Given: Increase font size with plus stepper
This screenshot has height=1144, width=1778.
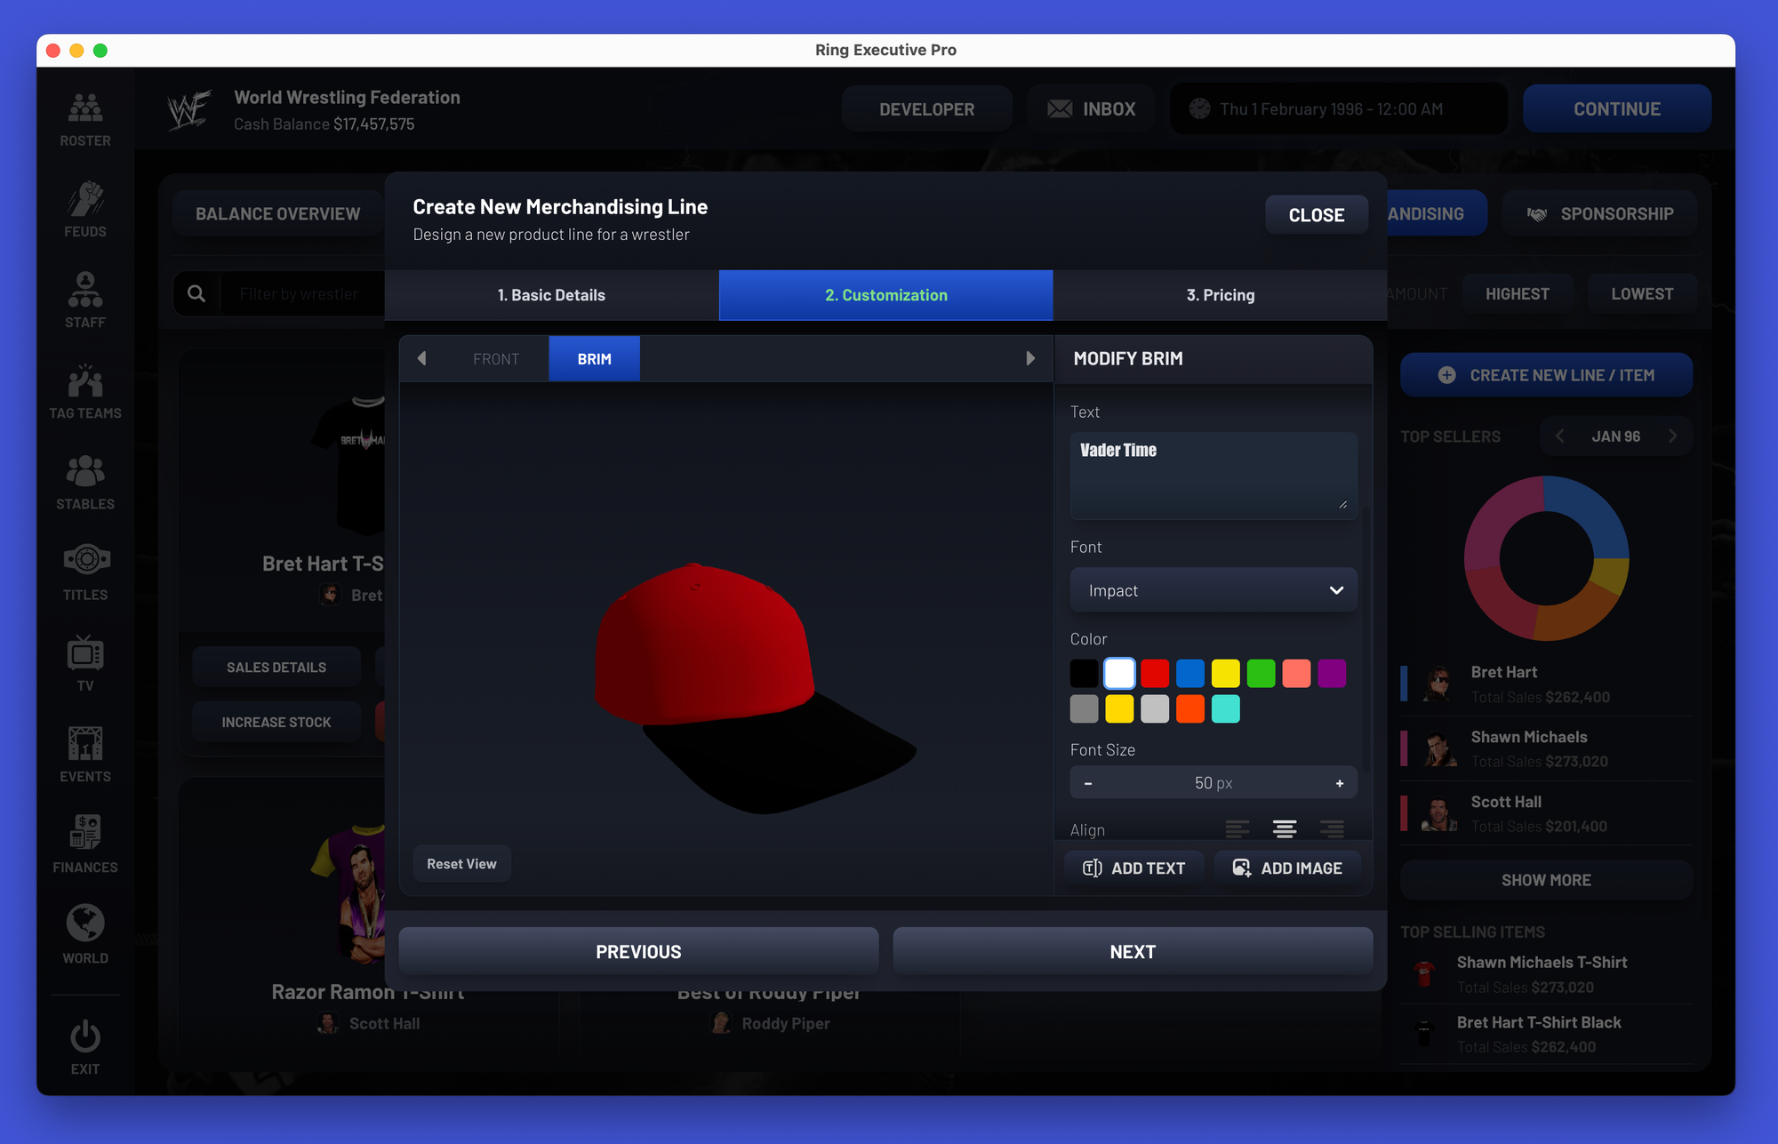Looking at the screenshot, I should pos(1339,783).
